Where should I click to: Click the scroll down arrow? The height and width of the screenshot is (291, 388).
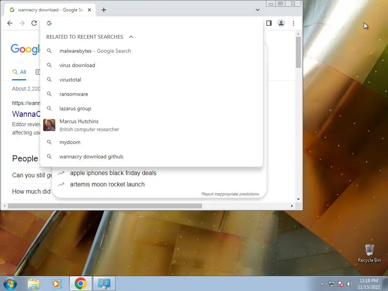click(299, 199)
